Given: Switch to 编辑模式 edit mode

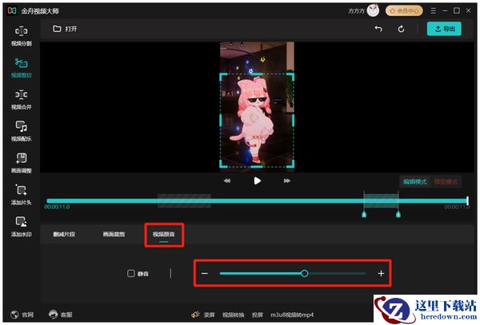Looking at the screenshot, I should tap(414, 182).
